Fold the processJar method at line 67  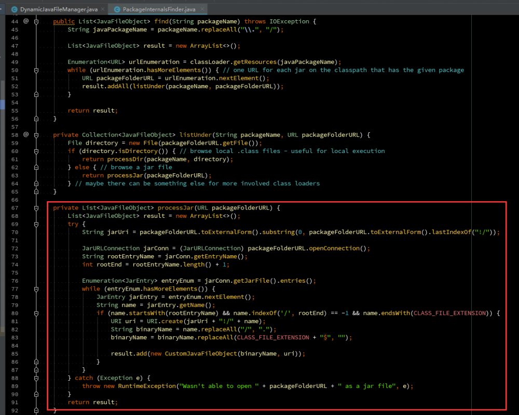36,208
